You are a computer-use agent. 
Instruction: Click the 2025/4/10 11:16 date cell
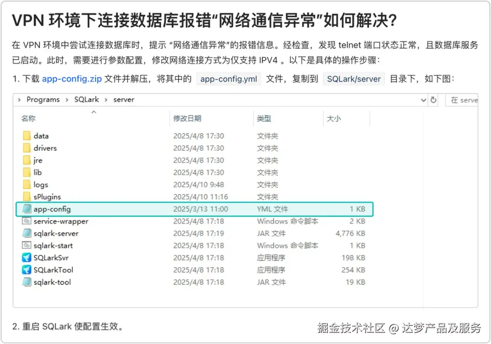(200, 197)
